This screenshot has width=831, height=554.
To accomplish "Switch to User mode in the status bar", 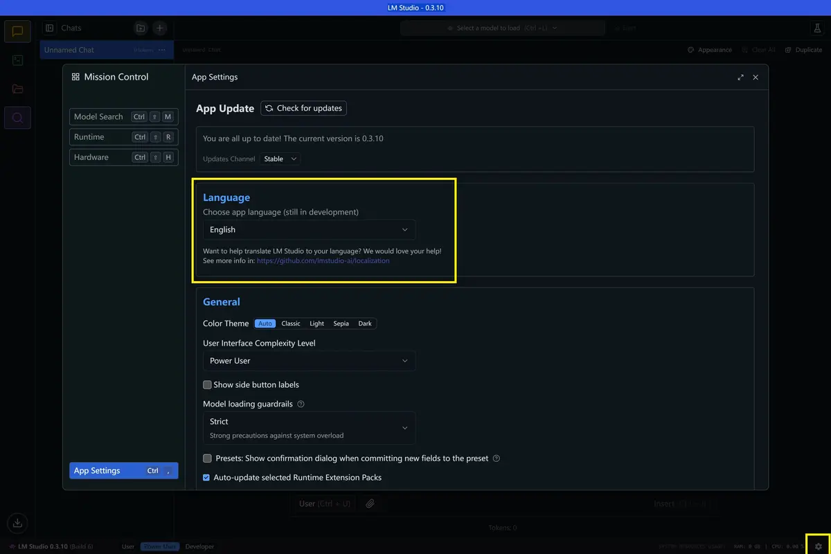I will (128, 546).
